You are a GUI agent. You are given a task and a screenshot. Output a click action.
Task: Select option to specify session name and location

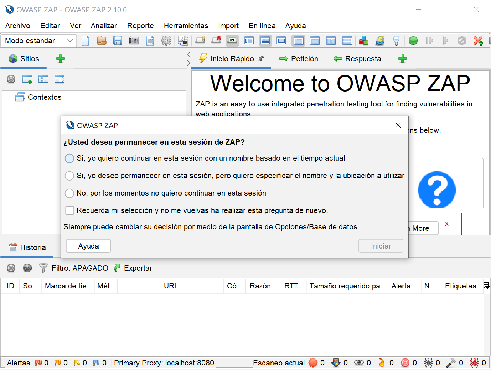pyautogui.click(x=69, y=176)
